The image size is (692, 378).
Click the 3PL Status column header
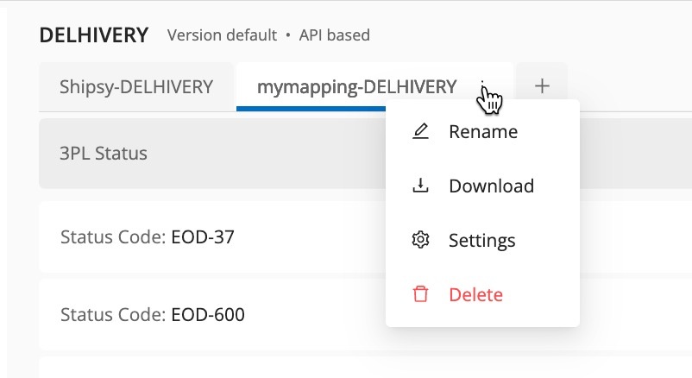[x=104, y=154]
